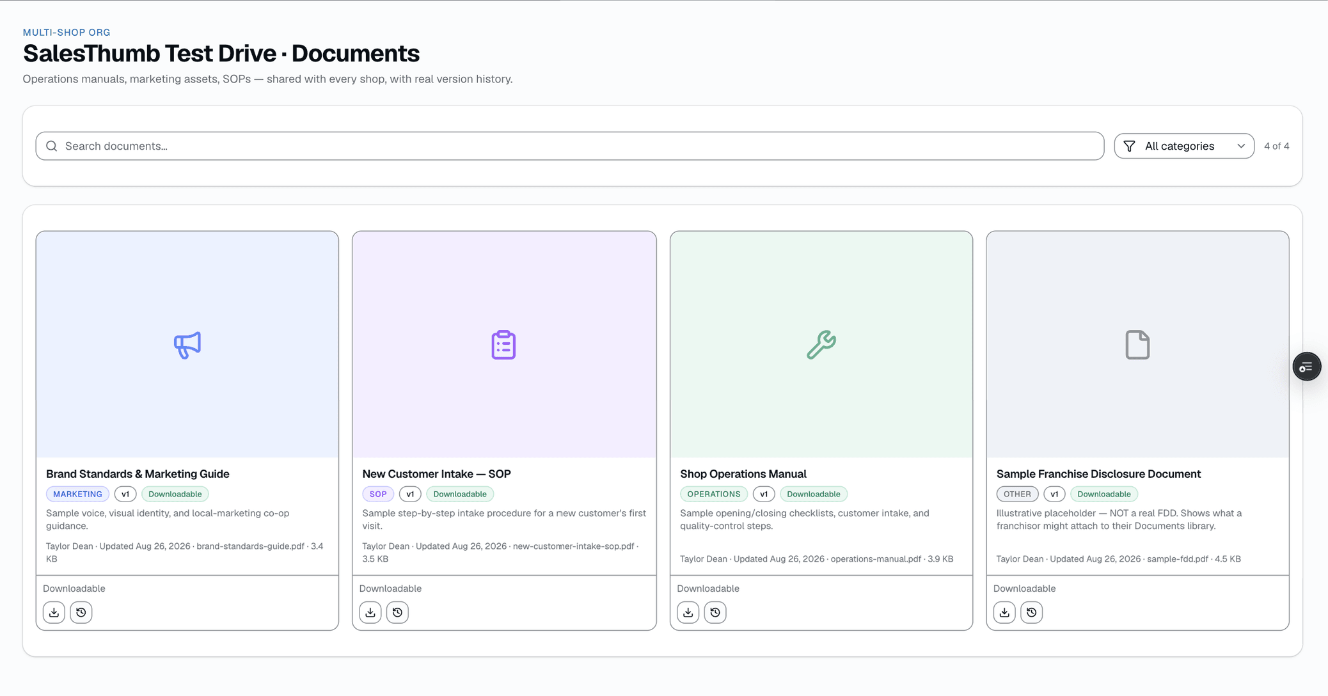
Task: Click the megaphone icon on the Marketing card
Action: 187,345
